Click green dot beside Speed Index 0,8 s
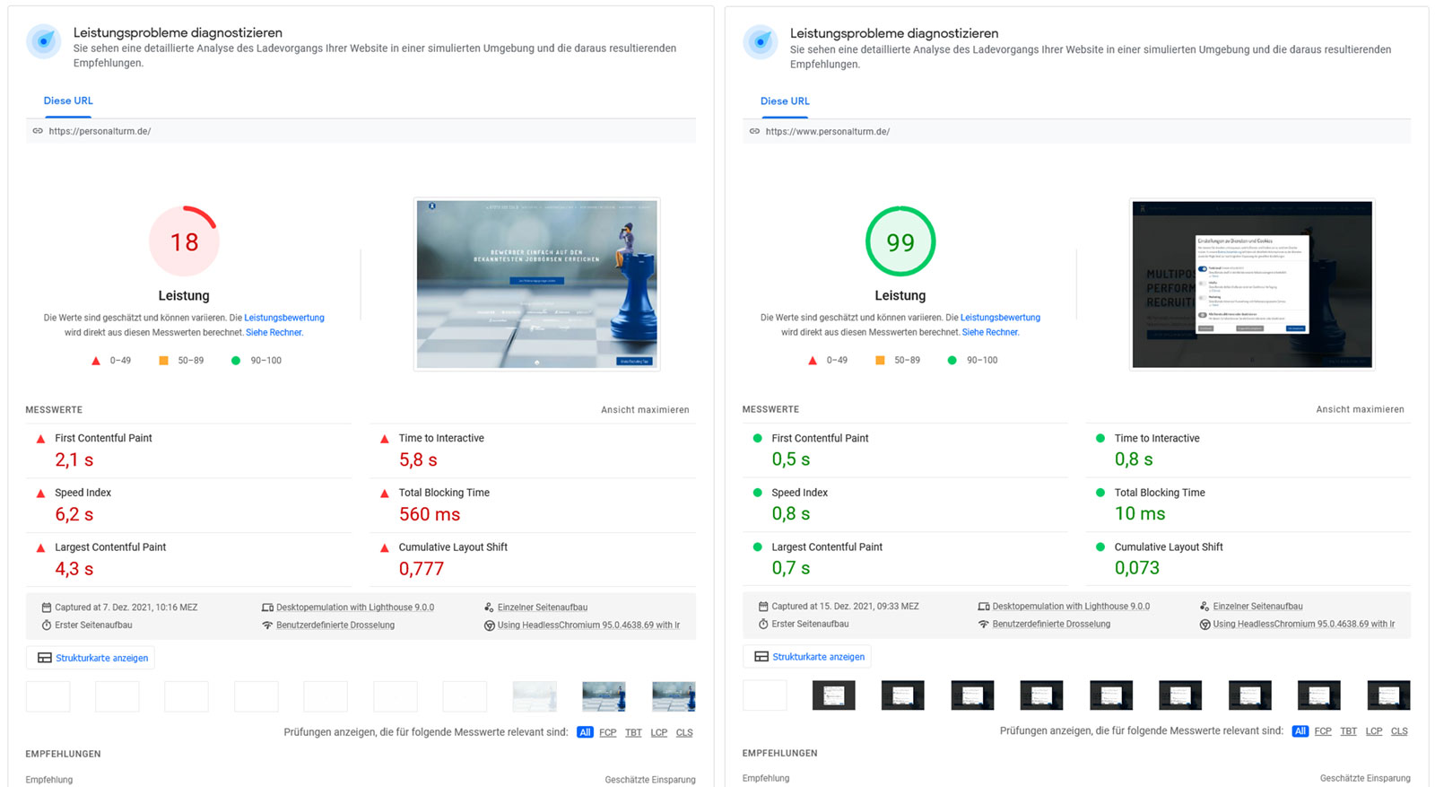 pyautogui.click(x=757, y=493)
